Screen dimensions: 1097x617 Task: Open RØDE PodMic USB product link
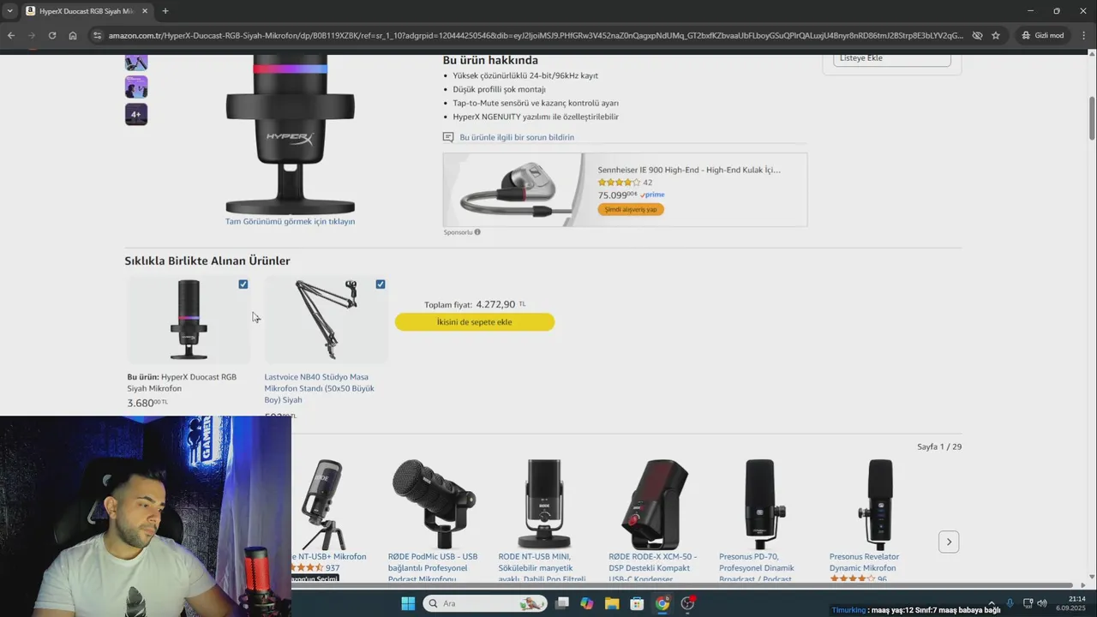(x=433, y=568)
